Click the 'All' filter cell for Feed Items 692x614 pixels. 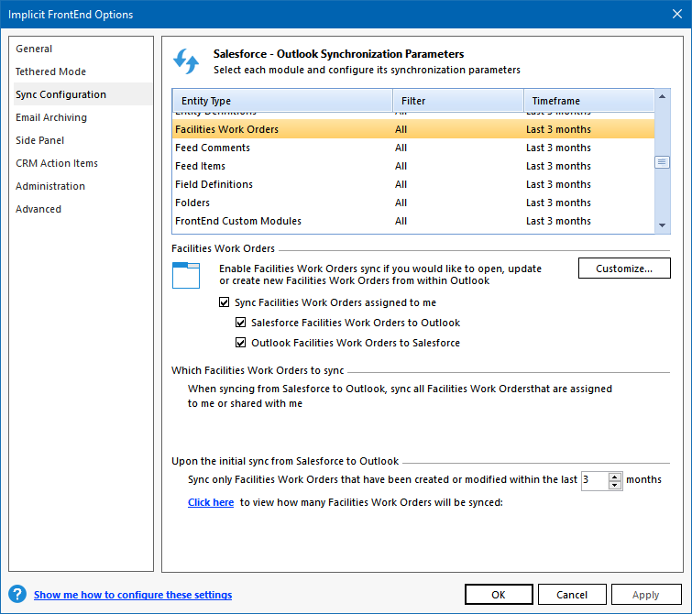[x=401, y=166]
